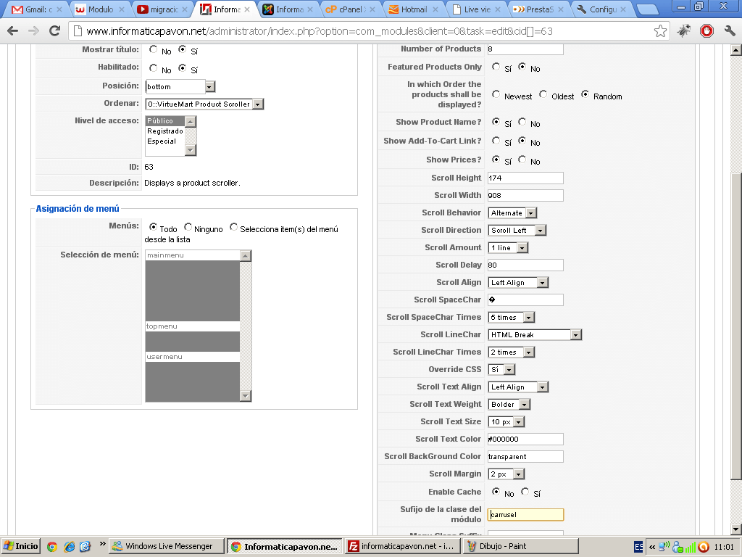Click the red stop-hand adblock extension icon
The height and width of the screenshot is (557, 742).
pyautogui.click(x=706, y=31)
